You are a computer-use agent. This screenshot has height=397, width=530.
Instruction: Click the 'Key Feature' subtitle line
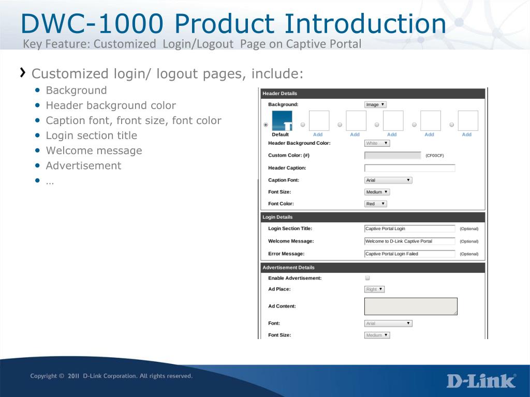(x=192, y=44)
